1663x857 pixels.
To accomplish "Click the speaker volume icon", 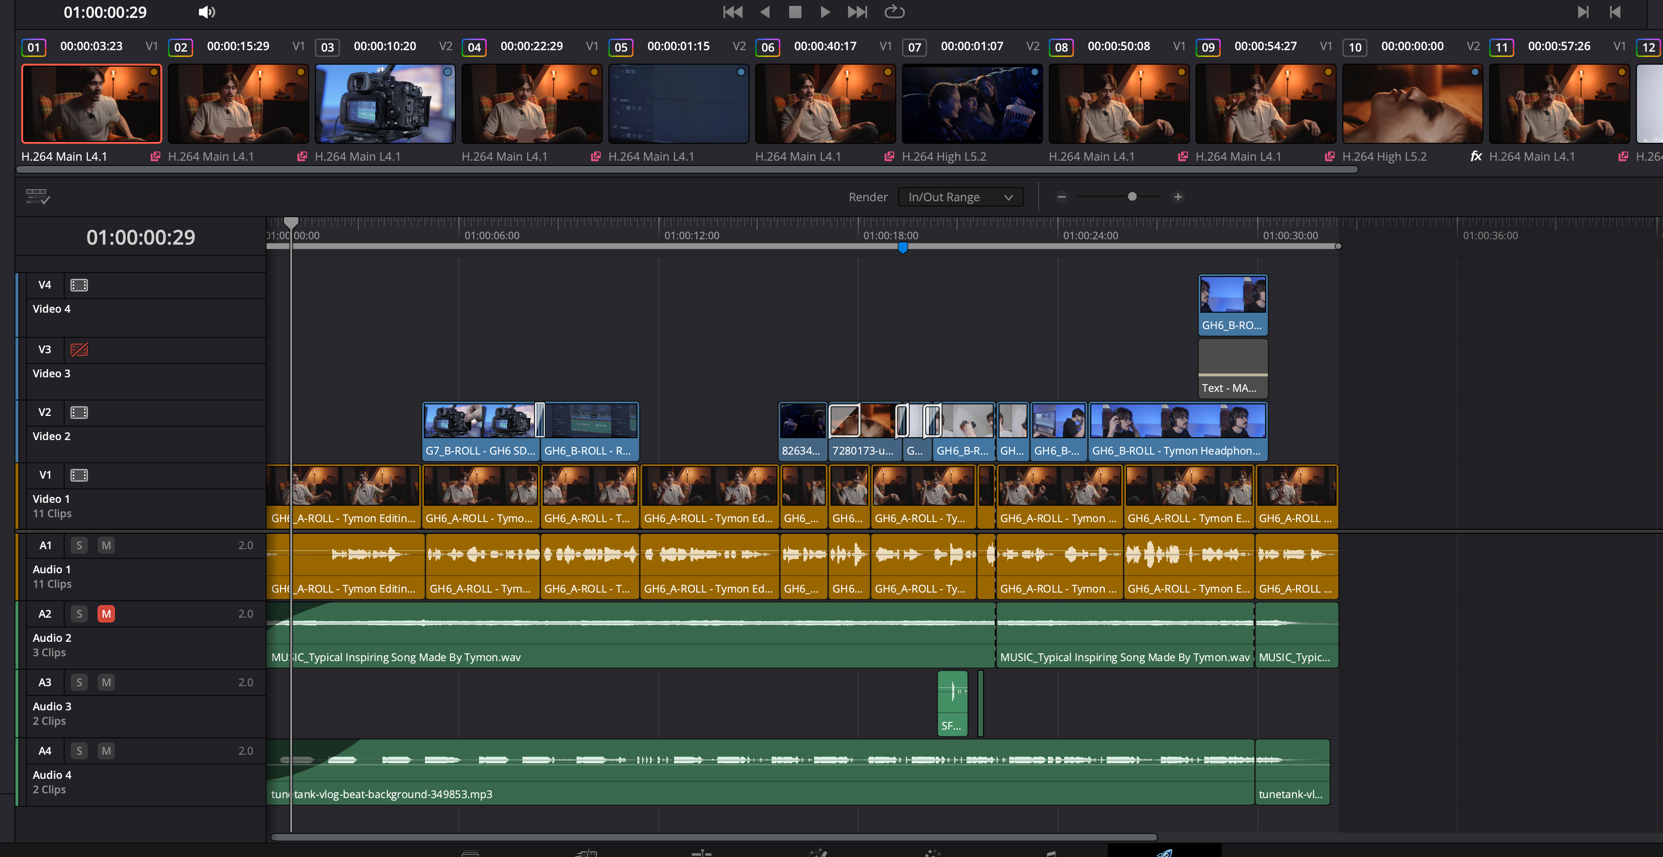I will pos(207,12).
